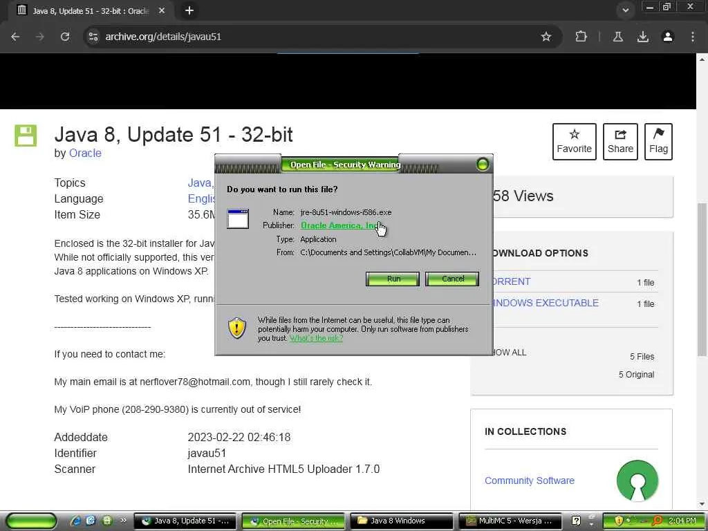Click the page scrollbar's down arrow

(702, 504)
